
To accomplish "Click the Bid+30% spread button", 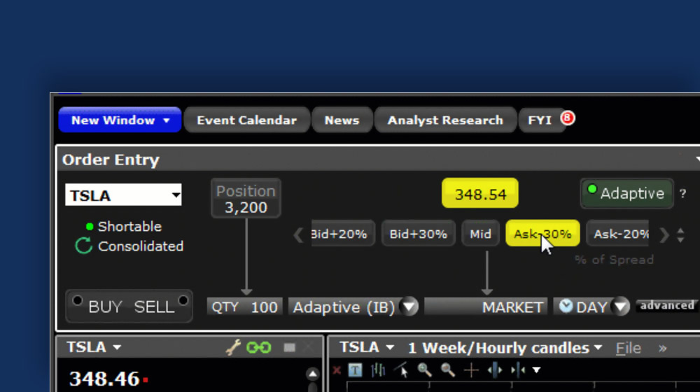I will coord(418,234).
